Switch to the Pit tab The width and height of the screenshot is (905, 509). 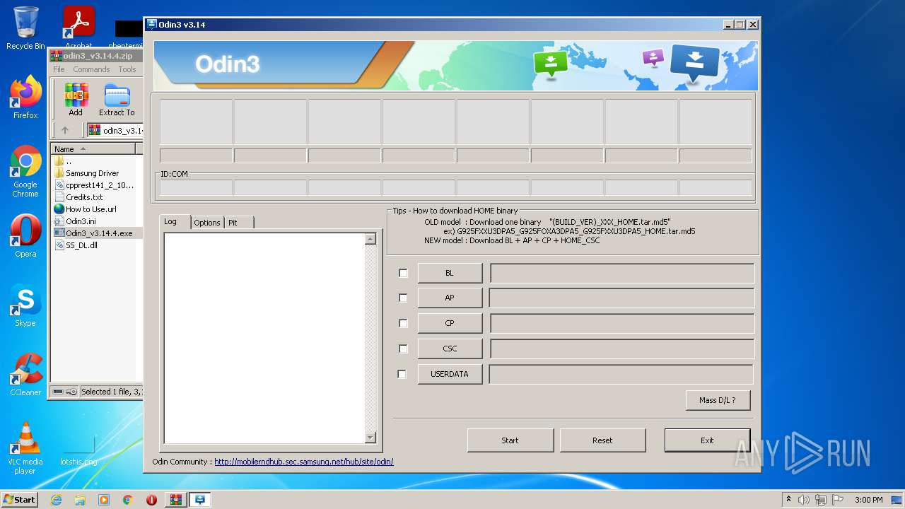[238, 223]
